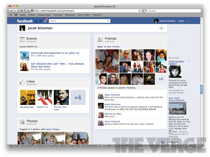210x157 pixels.
Task: Open Jamie Schulman's name link
Action: [112, 104]
